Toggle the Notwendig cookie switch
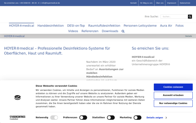The image size is (196, 123). point(54,118)
